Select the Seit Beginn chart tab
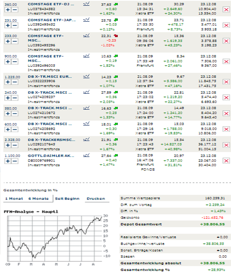The height and width of the screenshot is (273, 231). click(x=67, y=199)
